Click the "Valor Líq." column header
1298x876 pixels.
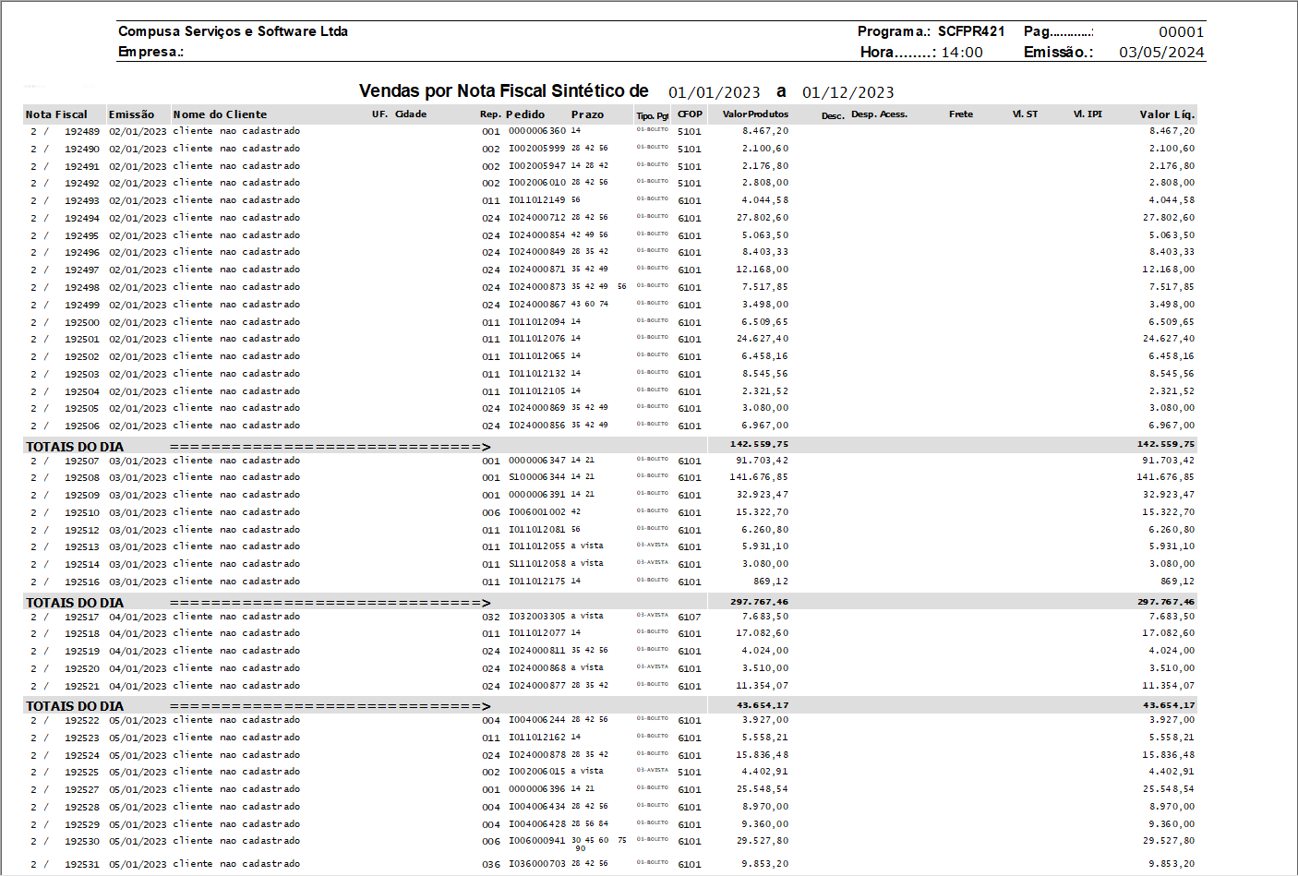pyautogui.click(x=1167, y=114)
